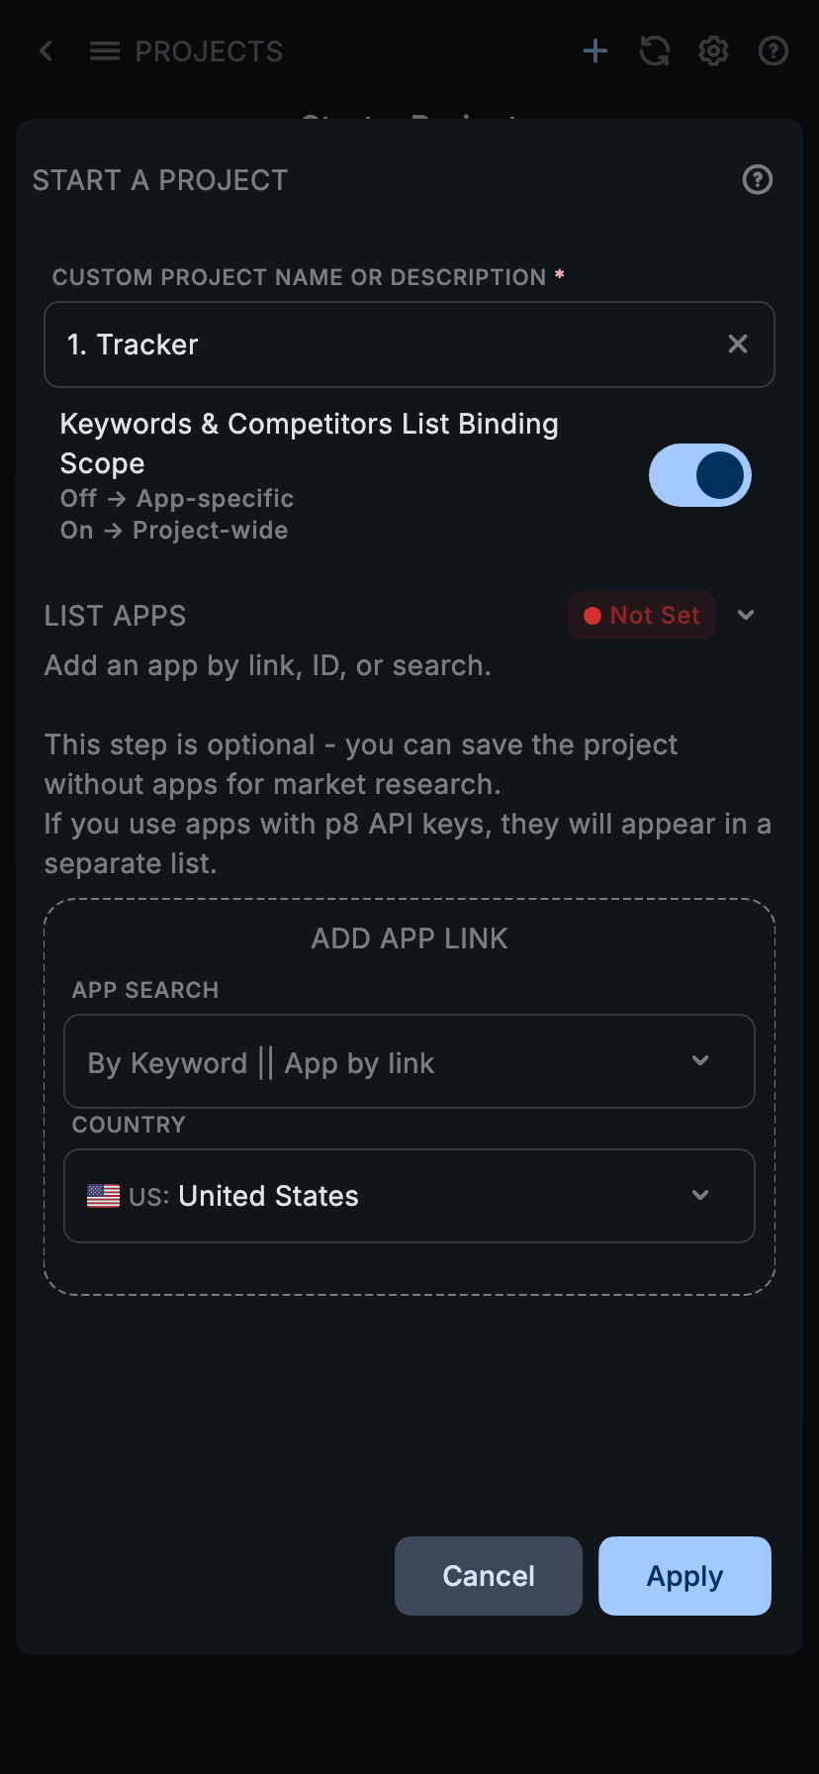Click the ADD APP LINK heading
The image size is (819, 1774).
[409, 938]
